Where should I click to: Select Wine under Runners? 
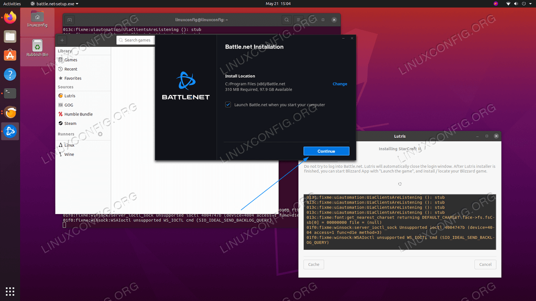[x=69, y=154]
